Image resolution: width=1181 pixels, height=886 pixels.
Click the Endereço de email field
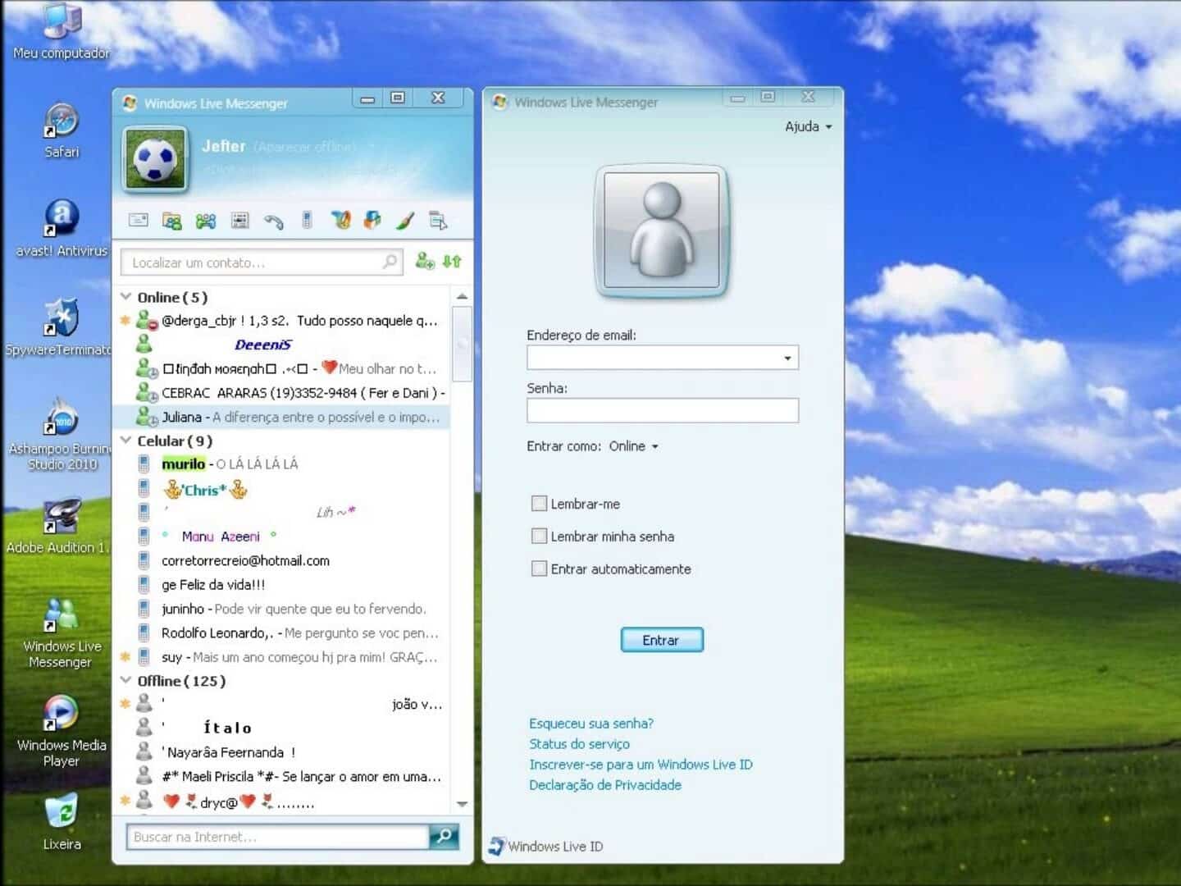653,358
